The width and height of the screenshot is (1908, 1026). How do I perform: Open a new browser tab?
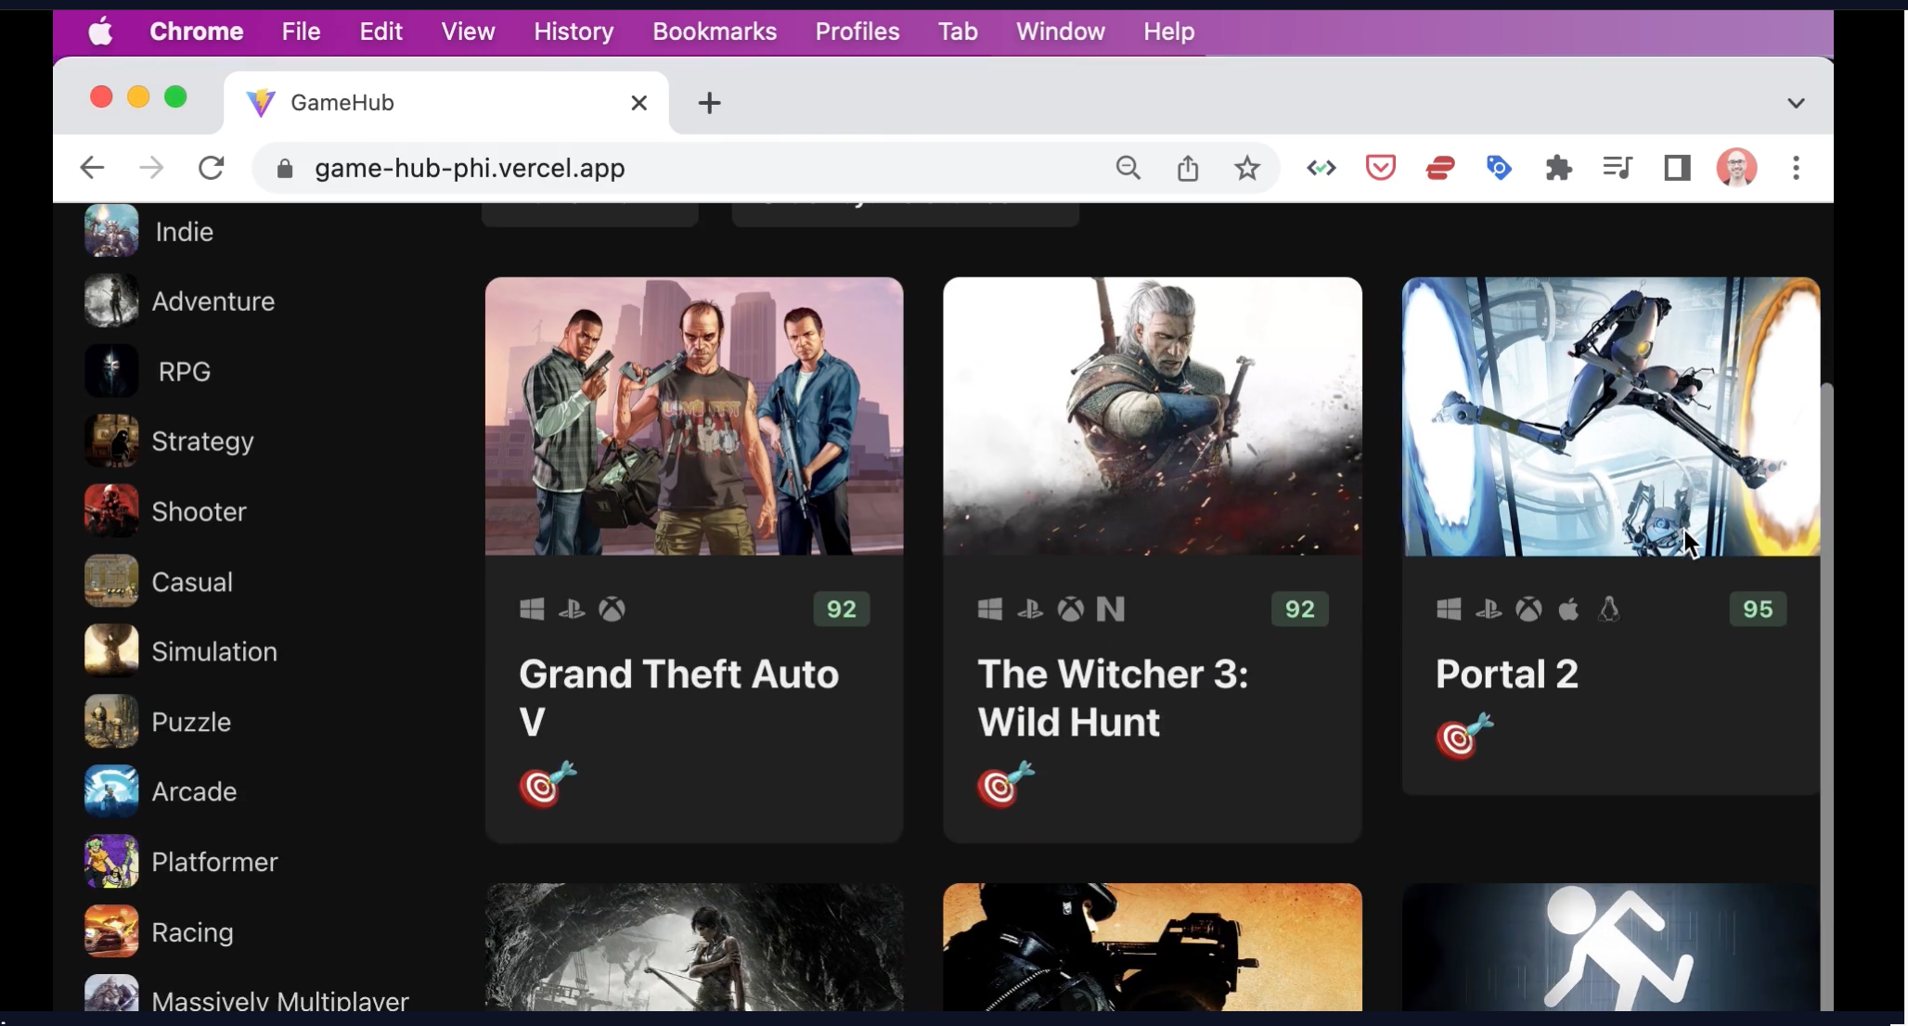709,103
